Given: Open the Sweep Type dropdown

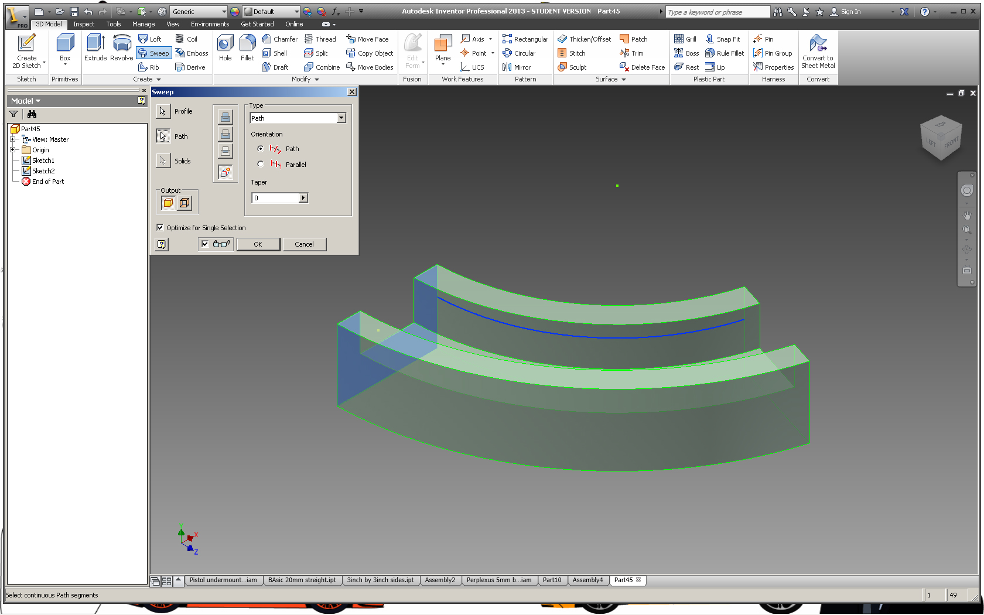Looking at the screenshot, I should [x=341, y=118].
